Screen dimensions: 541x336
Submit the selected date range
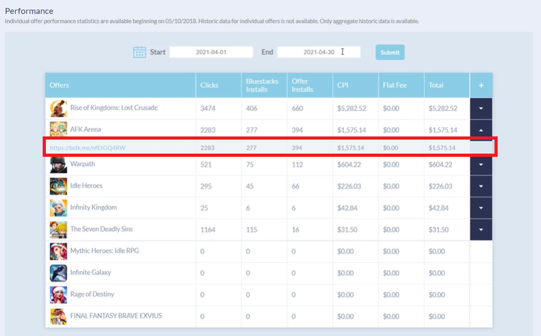pyautogui.click(x=390, y=52)
